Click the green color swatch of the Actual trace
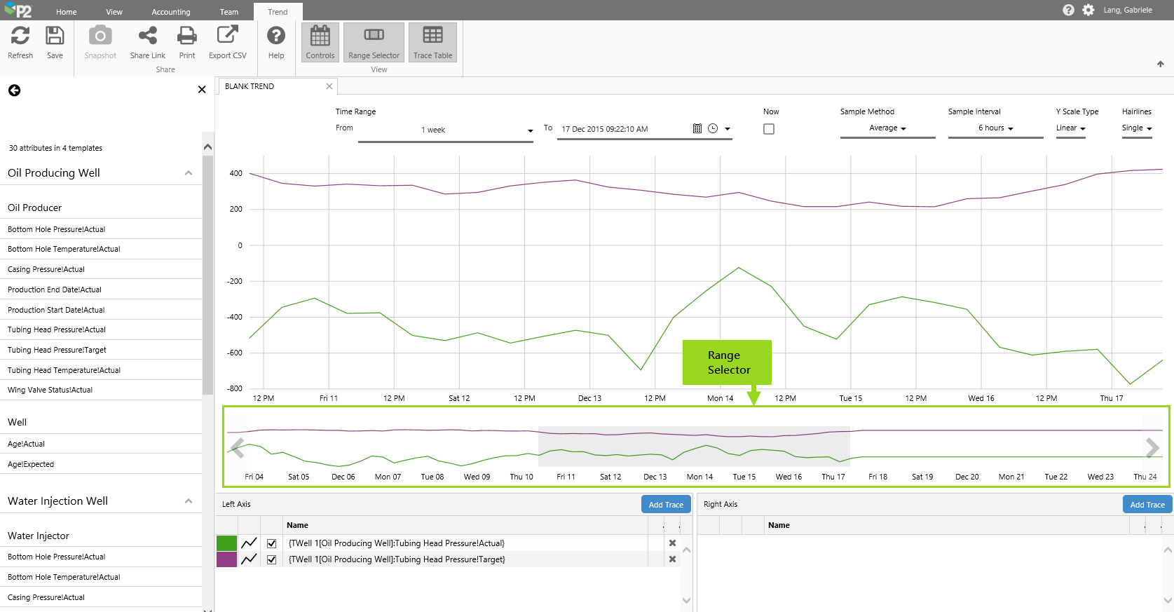Image resolution: width=1174 pixels, height=612 pixels. click(226, 543)
